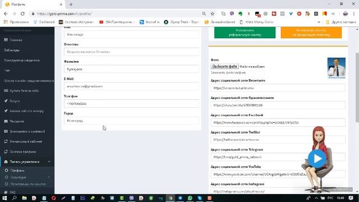Select the Профиль browser tab

click(x=34, y=4)
